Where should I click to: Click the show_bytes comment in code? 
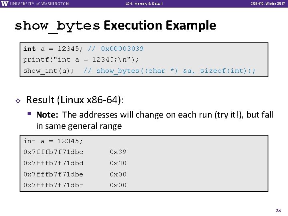tap(169, 71)
